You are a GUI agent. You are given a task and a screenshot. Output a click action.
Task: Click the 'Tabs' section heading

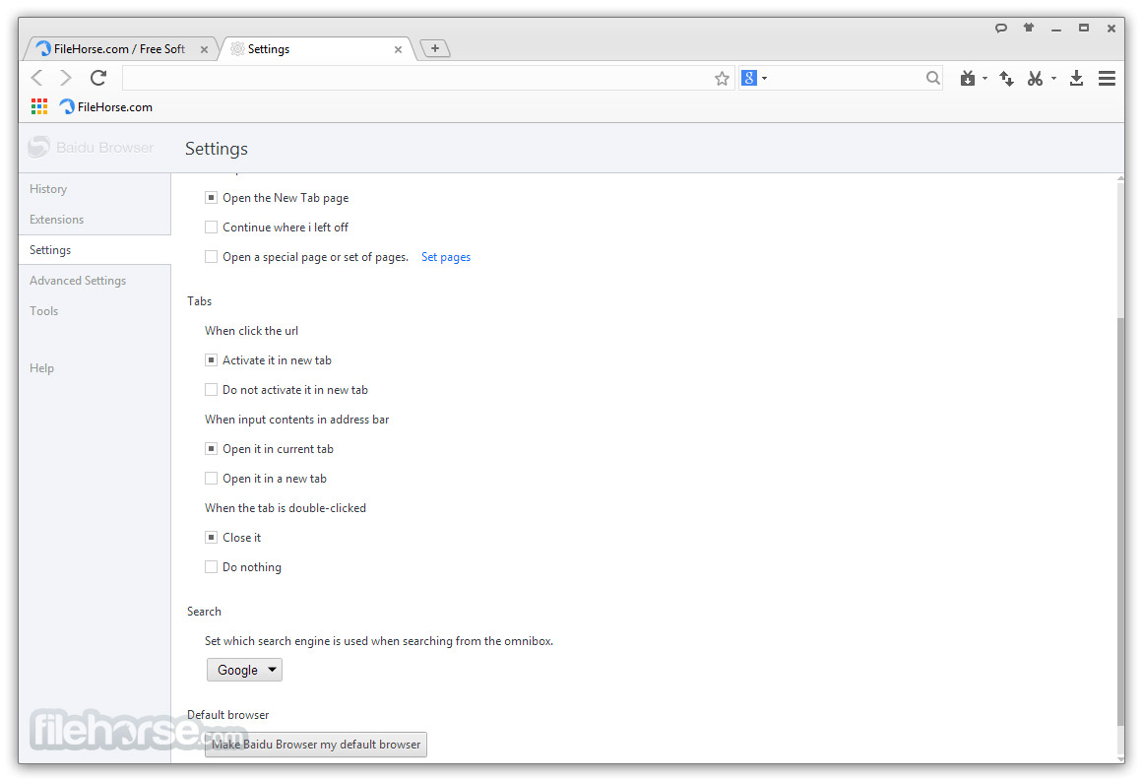pos(199,301)
